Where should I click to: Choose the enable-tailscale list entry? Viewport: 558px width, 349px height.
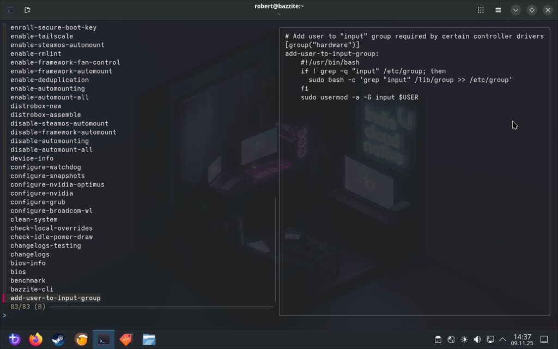pos(41,36)
